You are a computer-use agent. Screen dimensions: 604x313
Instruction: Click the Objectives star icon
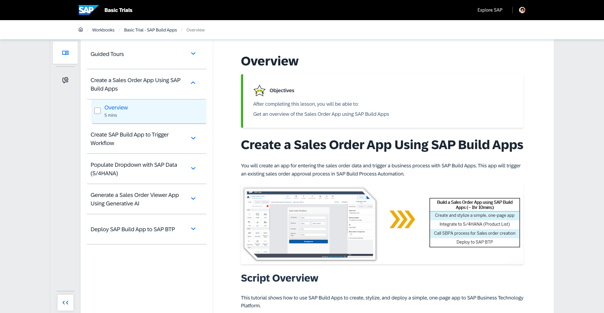click(260, 91)
